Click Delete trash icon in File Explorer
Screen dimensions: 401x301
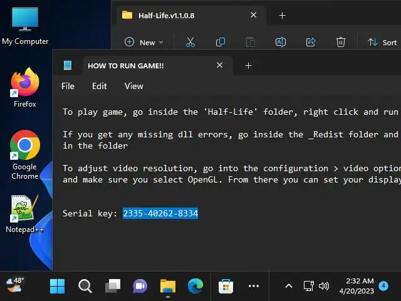pyautogui.click(x=341, y=42)
